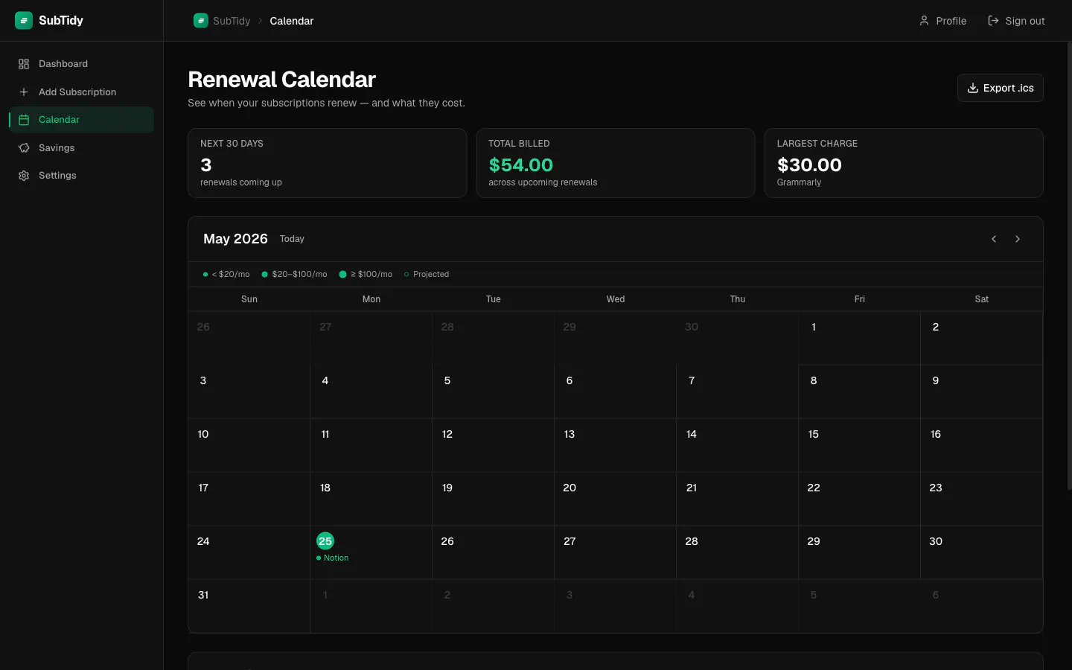
Task: Open the Dashboard menu item
Action: click(x=81, y=64)
